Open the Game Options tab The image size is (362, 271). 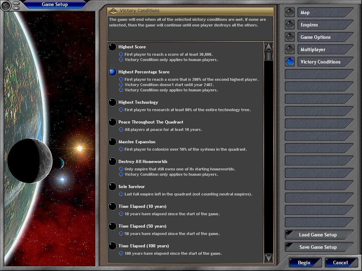325,37
